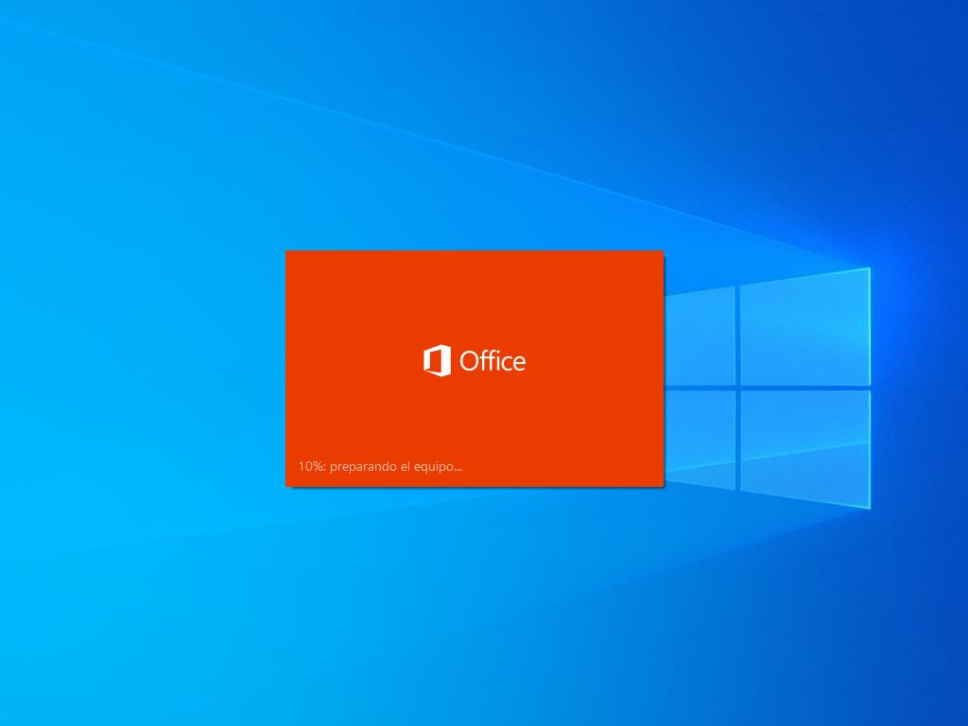Click the center gap between Windows logo right panes
The height and width of the screenshot is (726, 968).
coord(804,388)
